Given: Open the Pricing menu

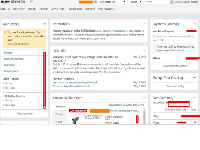Looking at the screenshot, I should click(32, 9).
